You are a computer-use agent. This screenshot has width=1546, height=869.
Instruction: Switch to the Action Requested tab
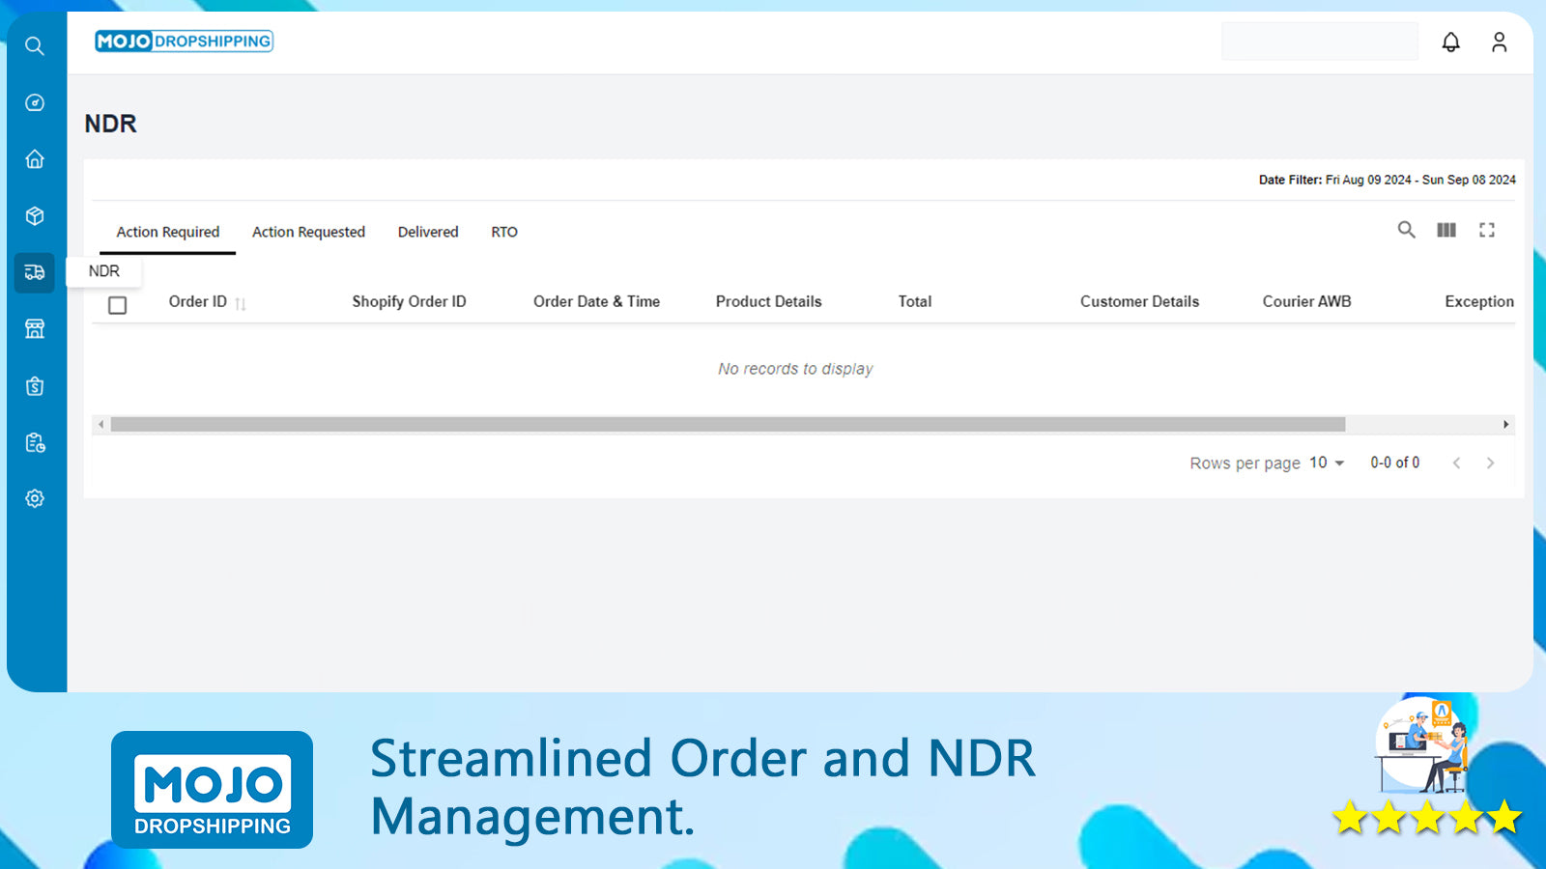click(309, 232)
